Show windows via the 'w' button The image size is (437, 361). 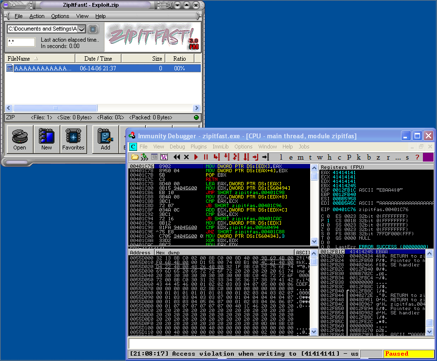click(320, 157)
